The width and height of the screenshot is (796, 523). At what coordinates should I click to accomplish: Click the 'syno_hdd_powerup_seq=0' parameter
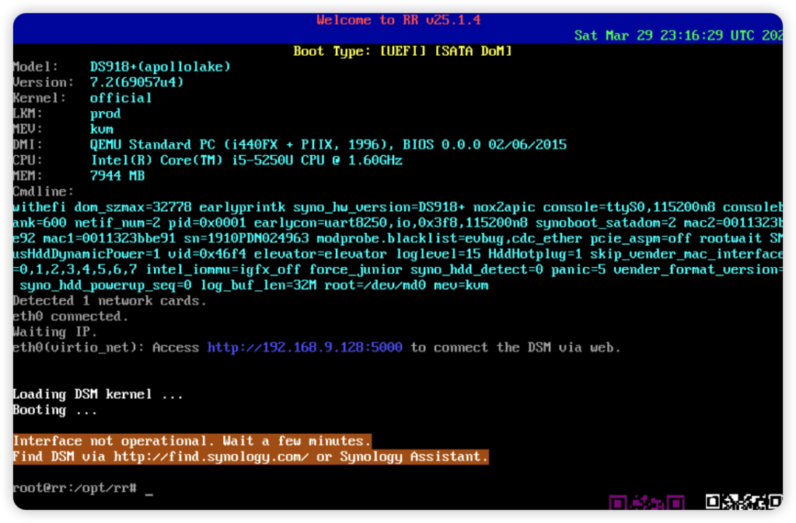pyautogui.click(x=106, y=286)
